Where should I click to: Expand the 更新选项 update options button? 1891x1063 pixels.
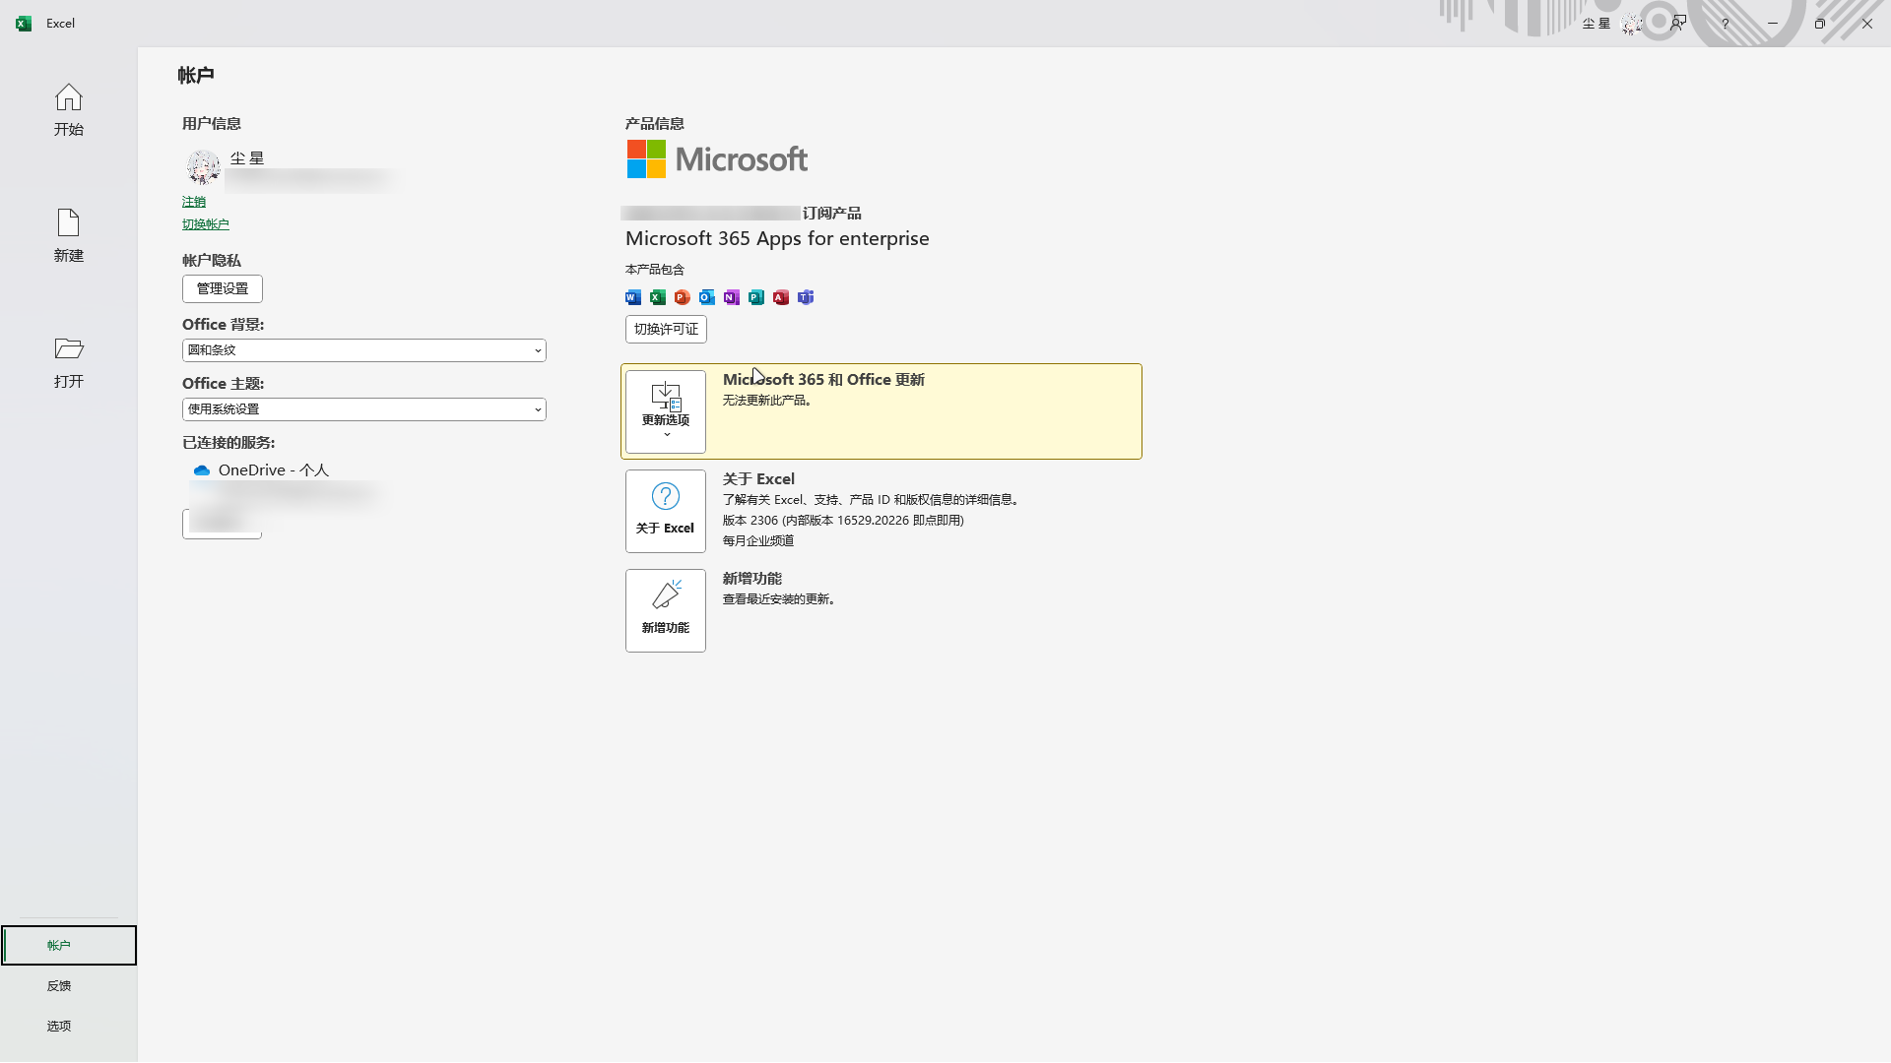[666, 411]
